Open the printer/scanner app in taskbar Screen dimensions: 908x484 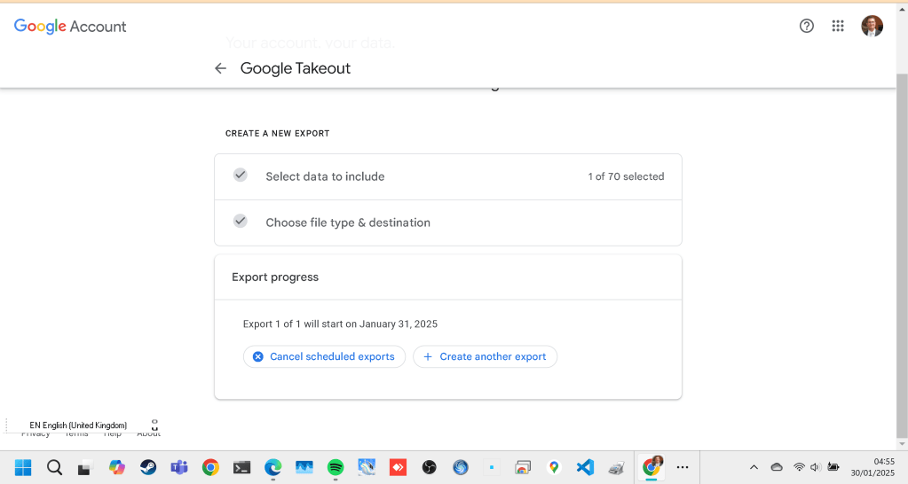click(x=616, y=467)
